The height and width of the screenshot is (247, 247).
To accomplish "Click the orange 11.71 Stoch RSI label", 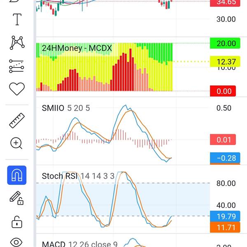I will tap(225, 227).
